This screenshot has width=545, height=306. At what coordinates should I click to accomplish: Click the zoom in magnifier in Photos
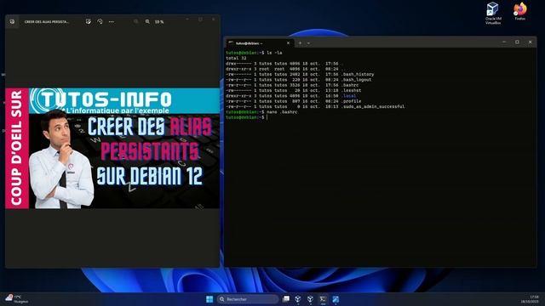[147, 21]
